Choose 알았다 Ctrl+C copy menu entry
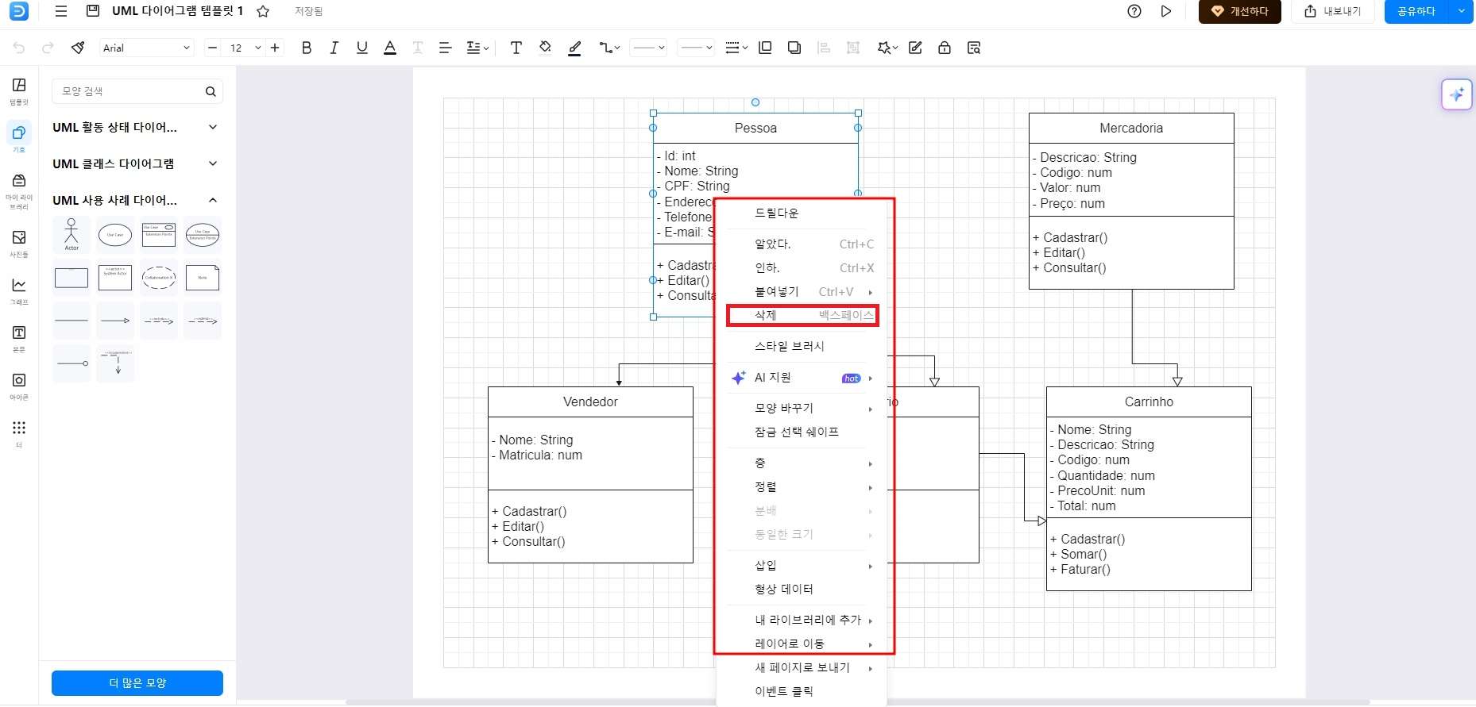This screenshot has width=1476, height=707. click(802, 244)
